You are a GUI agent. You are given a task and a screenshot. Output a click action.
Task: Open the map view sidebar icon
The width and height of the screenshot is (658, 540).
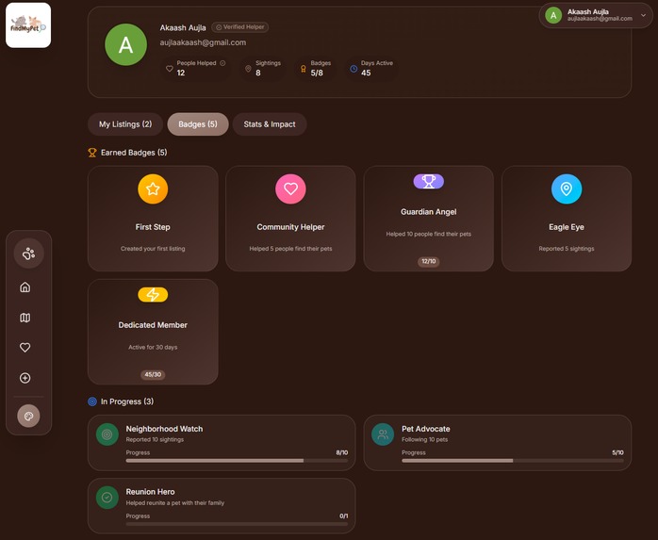pyautogui.click(x=25, y=318)
